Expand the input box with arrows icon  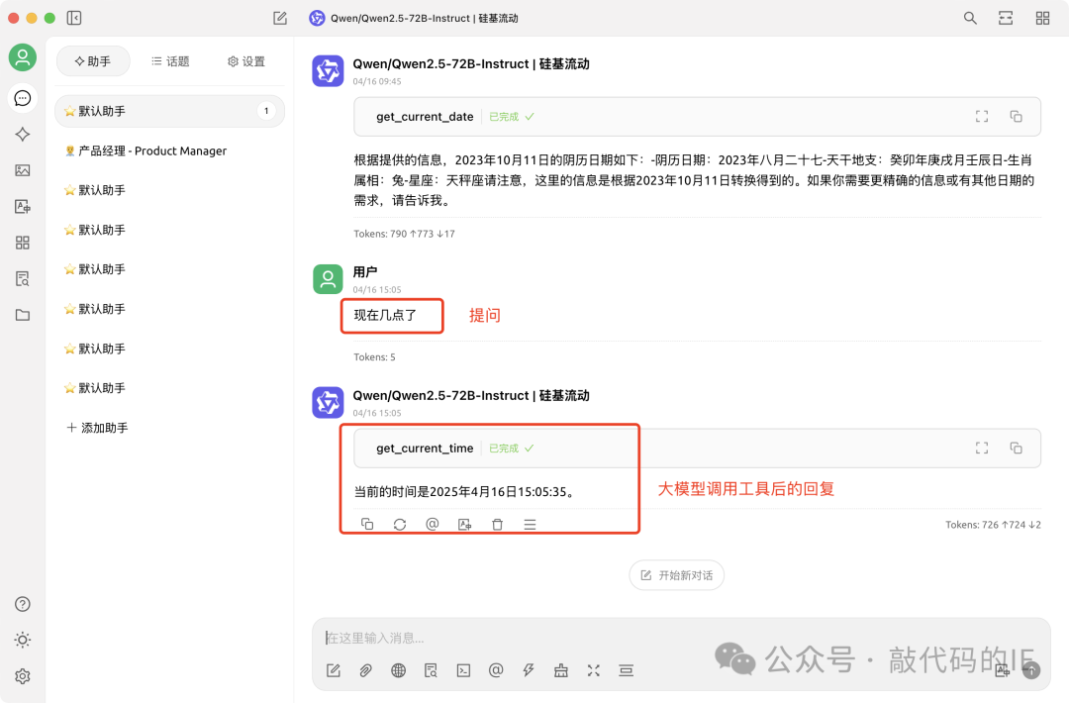click(594, 671)
